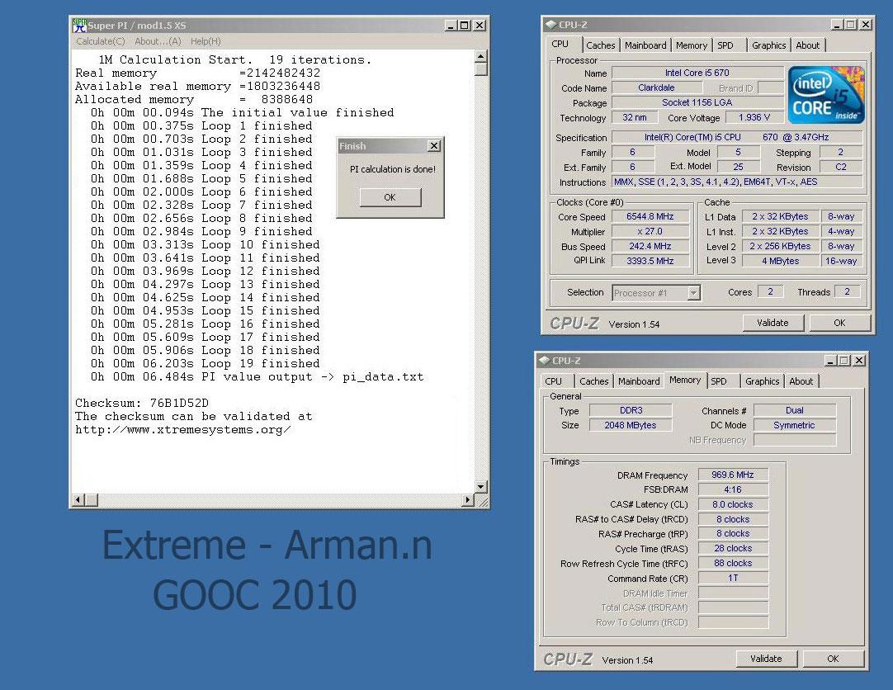The height and width of the screenshot is (690, 893).
Task: Click the Super PI horizontal scroll right arrow
Action: 468,500
